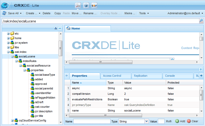205x126 pixels.
Task: Open the package manager box icon
Action: pos(86,6)
